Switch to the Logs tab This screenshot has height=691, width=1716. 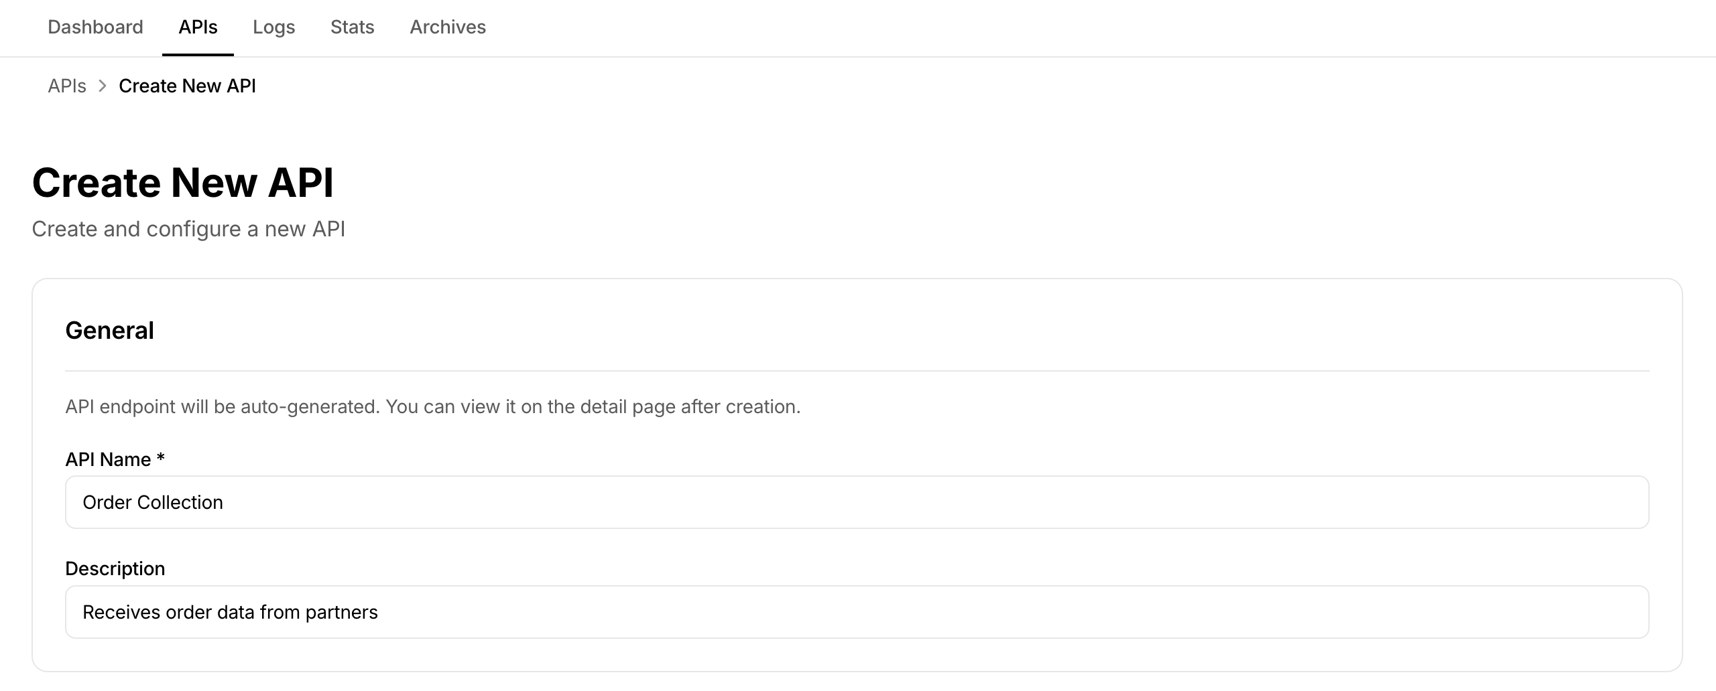coord(273,27)
